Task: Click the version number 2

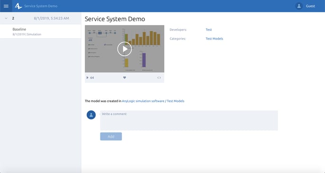Action: point(13,18)
